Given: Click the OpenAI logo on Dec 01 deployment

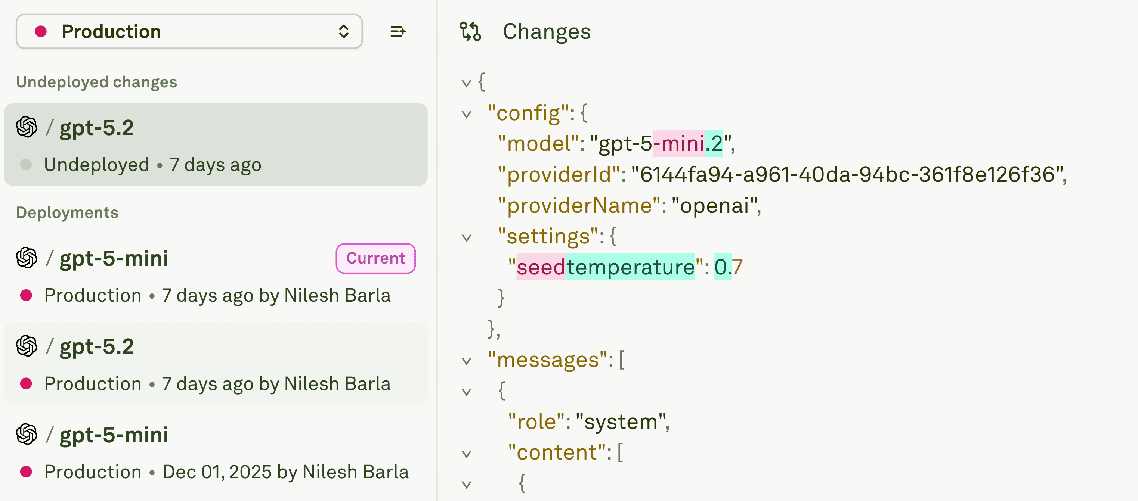Looking at the screenshot, I should click(x=27, y=434).
